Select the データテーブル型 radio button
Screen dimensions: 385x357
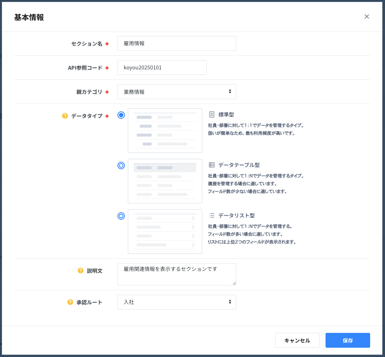(121, 166)
